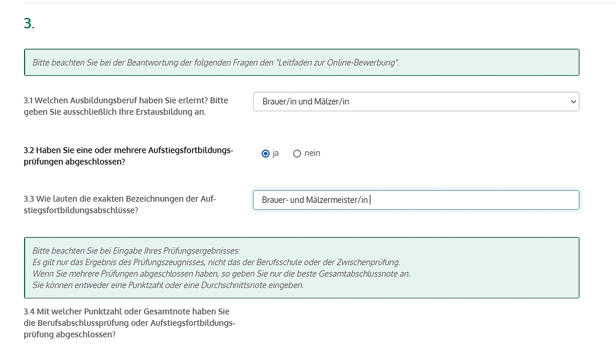Click the selected value "Brauer/in und Mälzer/in"
Image resolution: width=616 pixels, height=346 pixels.
(305, 101)
